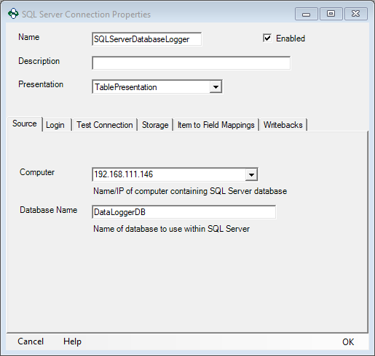
Task: Click the Cancel button
Action: click(x=31, y=341)
